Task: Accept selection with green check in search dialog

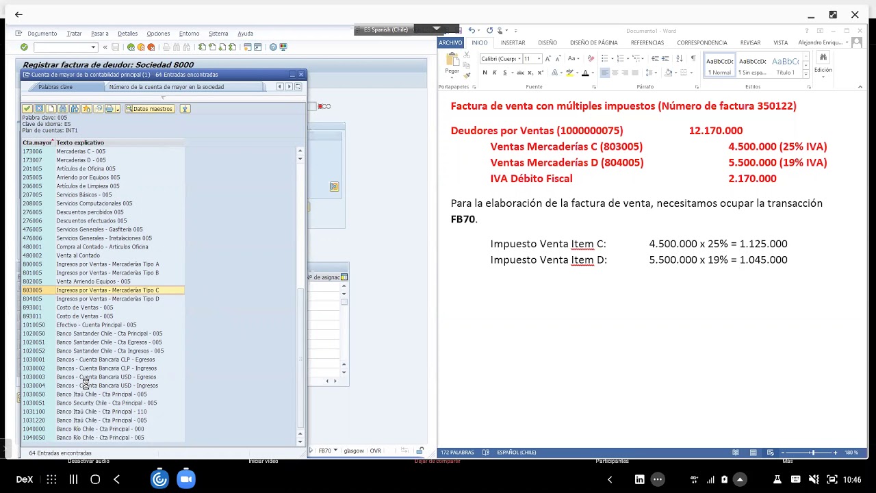Action: tap(27, 109)
